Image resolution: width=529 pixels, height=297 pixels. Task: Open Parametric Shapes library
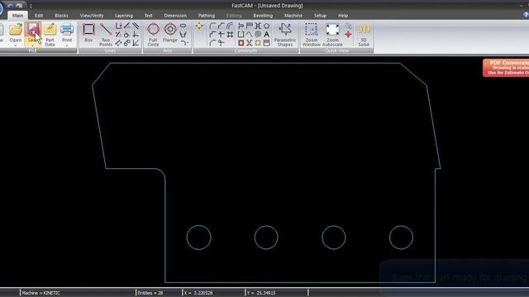click(x=285, y=34)
